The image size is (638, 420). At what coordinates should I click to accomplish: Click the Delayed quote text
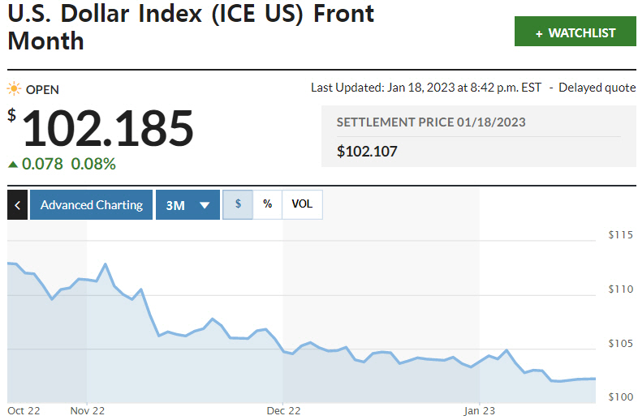click(x=597, y=88)
